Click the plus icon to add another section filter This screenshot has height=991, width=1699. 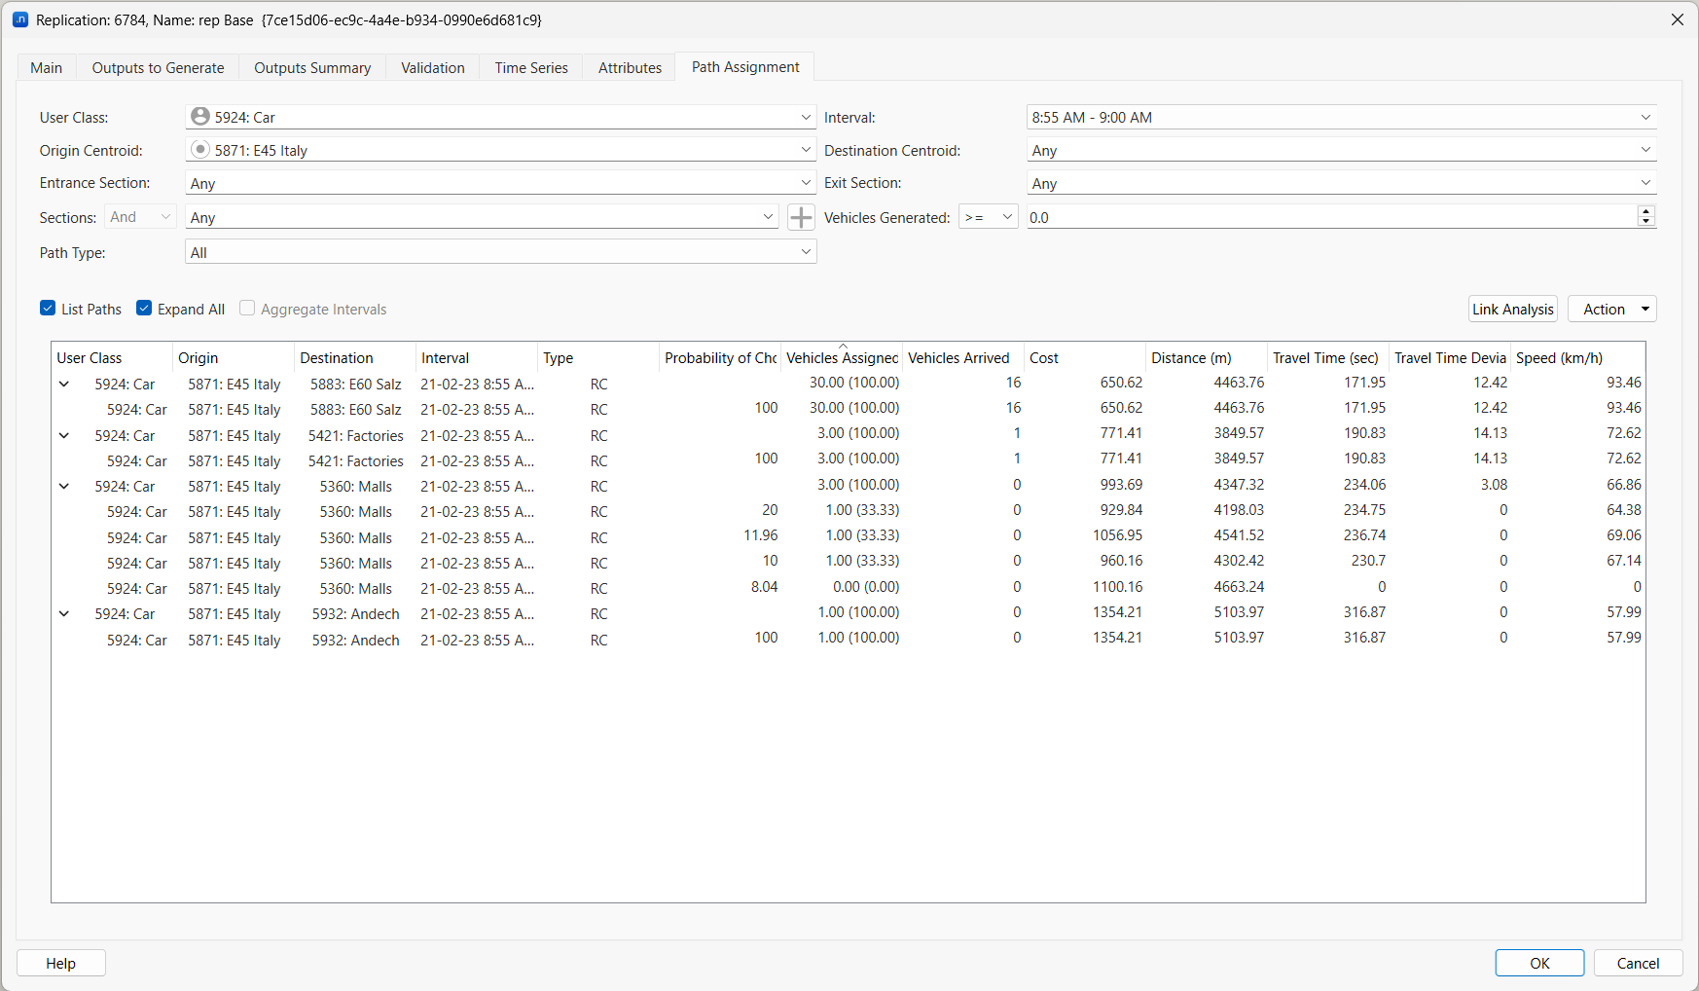[801, 216]
